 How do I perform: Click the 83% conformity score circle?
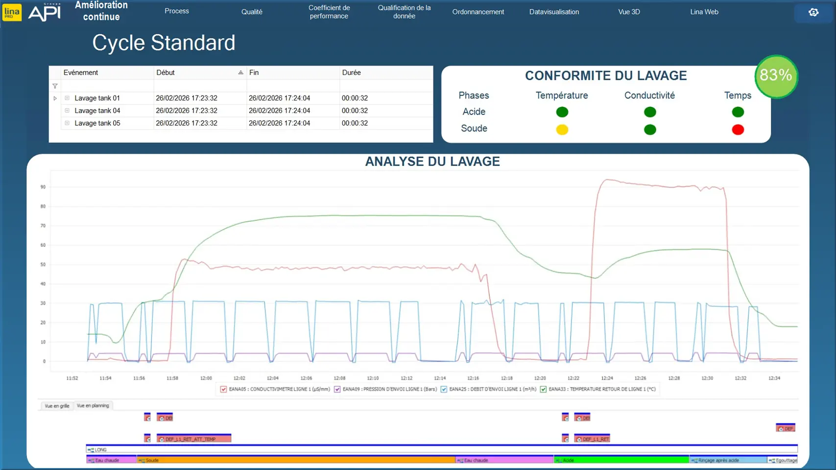[x=776, y=76]
